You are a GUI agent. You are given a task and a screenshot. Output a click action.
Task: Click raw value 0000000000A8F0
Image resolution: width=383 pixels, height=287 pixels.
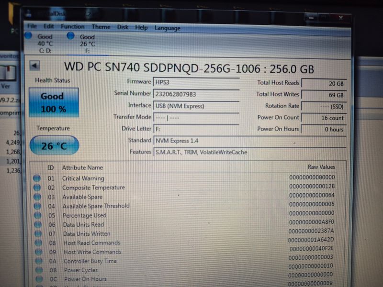click(x=312, y=222)
